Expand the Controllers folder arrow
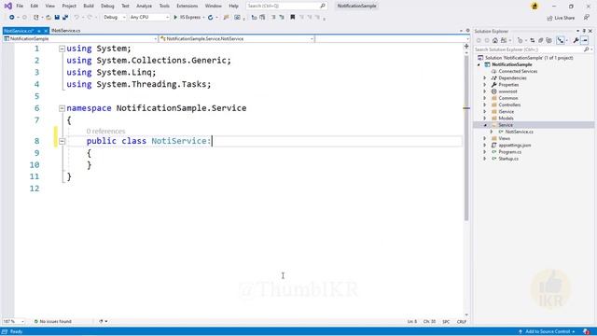The height and width of the screenshot is (336, 597). point(485,105)
